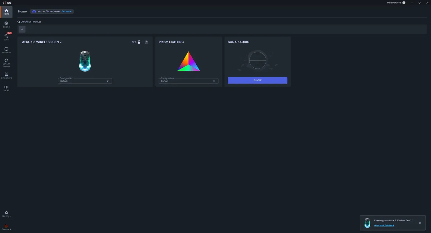Viewport: 431px width, 233px height.
Task: Go to the Home section in sidebar
Action: [6, 12]
